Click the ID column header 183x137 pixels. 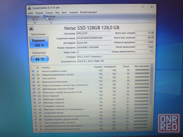pyautogui.click(x=38, y=68)
